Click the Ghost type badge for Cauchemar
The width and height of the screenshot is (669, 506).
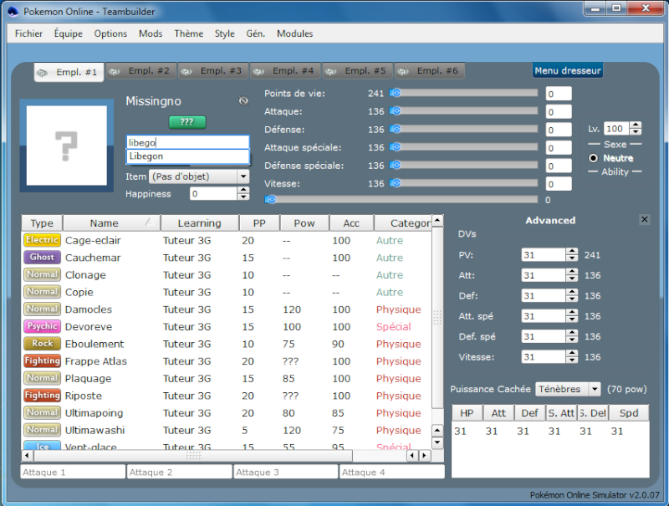point(42,258)
